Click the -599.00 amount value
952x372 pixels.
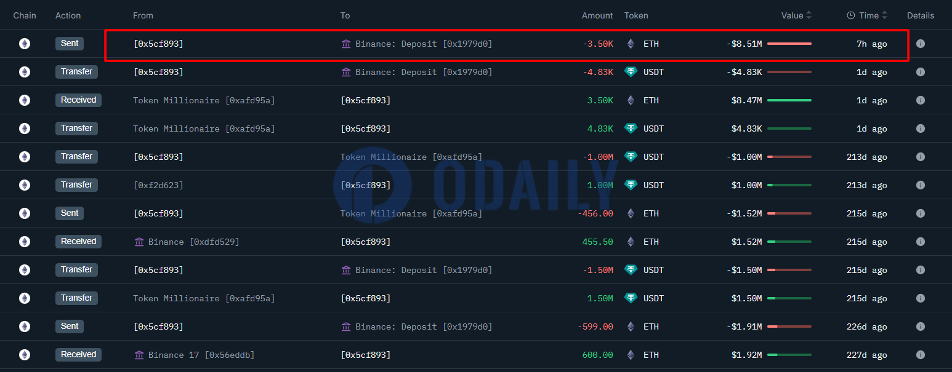click(x=595, y=326)
